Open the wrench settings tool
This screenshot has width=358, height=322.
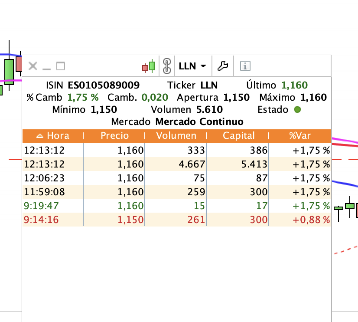(222, 66)
